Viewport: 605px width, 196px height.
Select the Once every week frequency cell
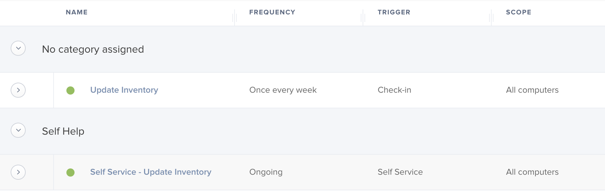point(283,90)
